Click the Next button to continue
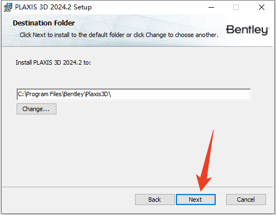The image size is (276, 215). tap(196, 200)
